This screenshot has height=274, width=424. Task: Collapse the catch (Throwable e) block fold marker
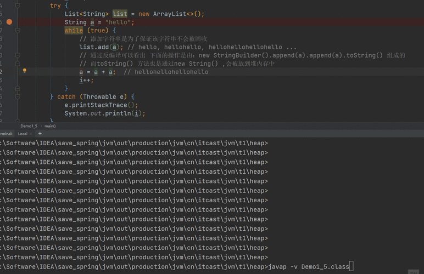click(x=18, y=97)
